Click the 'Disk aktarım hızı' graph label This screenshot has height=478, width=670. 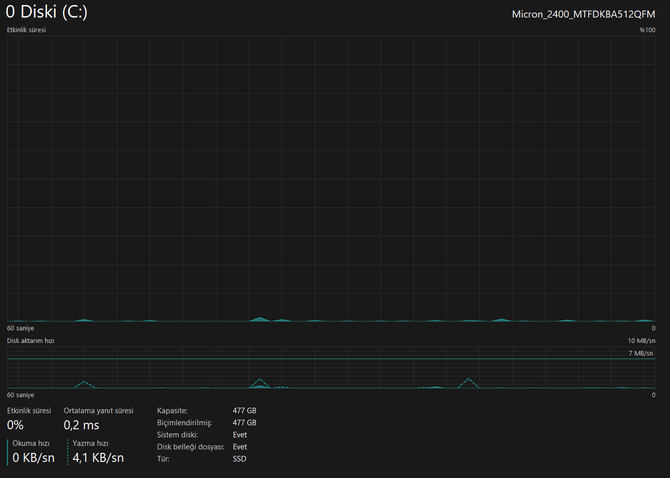click(31, 341)
